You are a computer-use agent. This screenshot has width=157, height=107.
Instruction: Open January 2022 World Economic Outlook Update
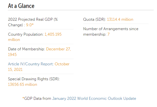pos(94,98)
